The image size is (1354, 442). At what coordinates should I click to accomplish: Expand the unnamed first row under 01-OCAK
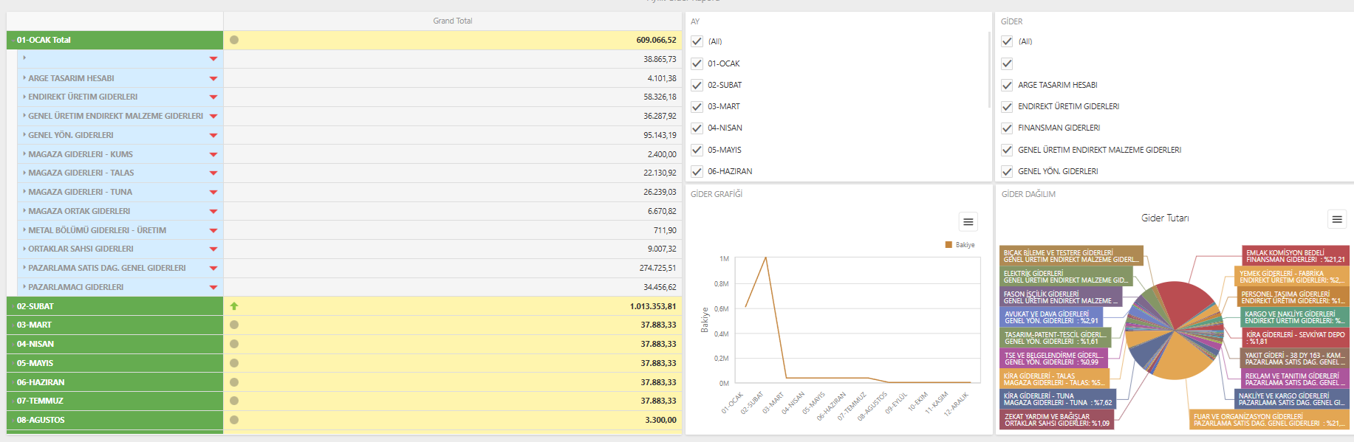click(x=24, y=58)
